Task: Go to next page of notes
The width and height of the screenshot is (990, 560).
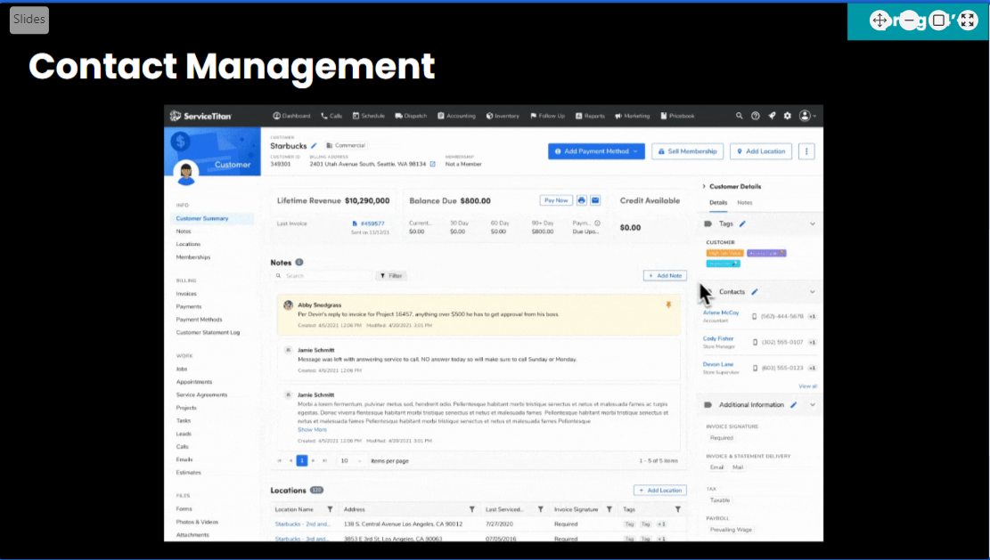Action: point(313,461)
